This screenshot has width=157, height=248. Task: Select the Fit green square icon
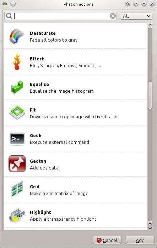(17, 113)
